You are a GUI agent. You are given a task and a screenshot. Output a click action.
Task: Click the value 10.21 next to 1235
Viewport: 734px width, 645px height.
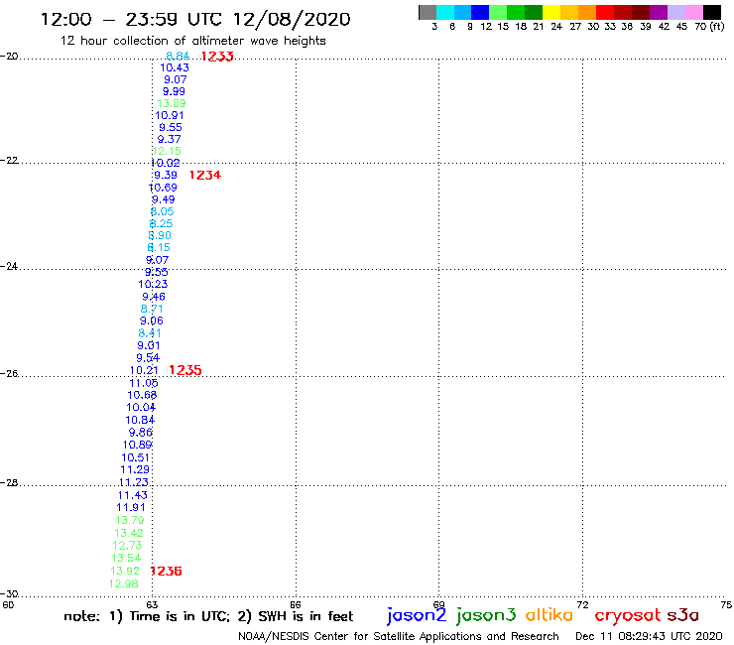pyautogui.click(x=144, y=370)
